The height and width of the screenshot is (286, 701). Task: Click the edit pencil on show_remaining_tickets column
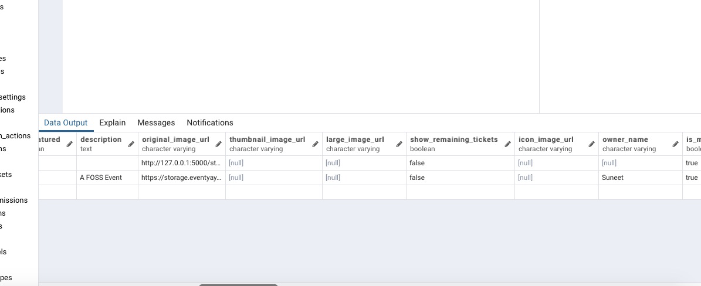click(x=508, y=144)
